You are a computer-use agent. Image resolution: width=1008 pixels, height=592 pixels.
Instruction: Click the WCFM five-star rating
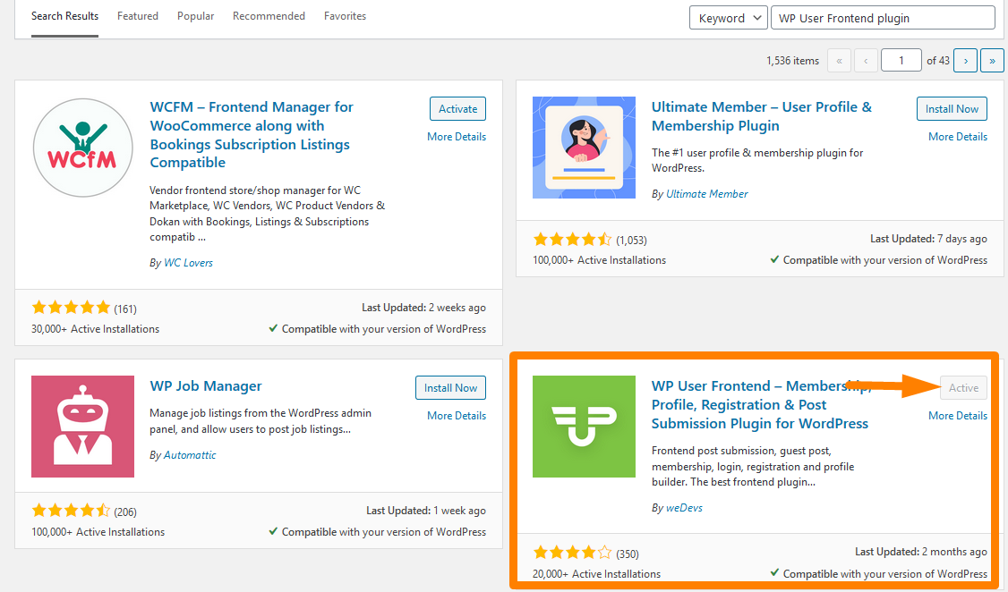[72, 308]
